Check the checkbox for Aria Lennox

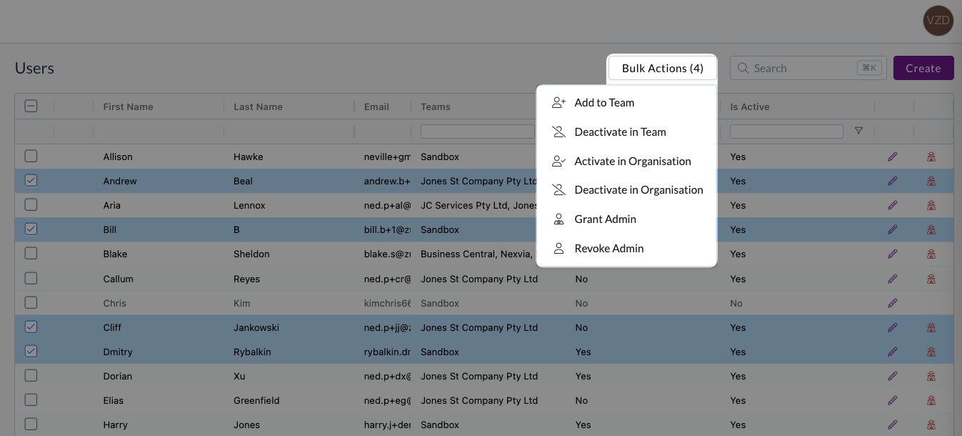point(31,205)
